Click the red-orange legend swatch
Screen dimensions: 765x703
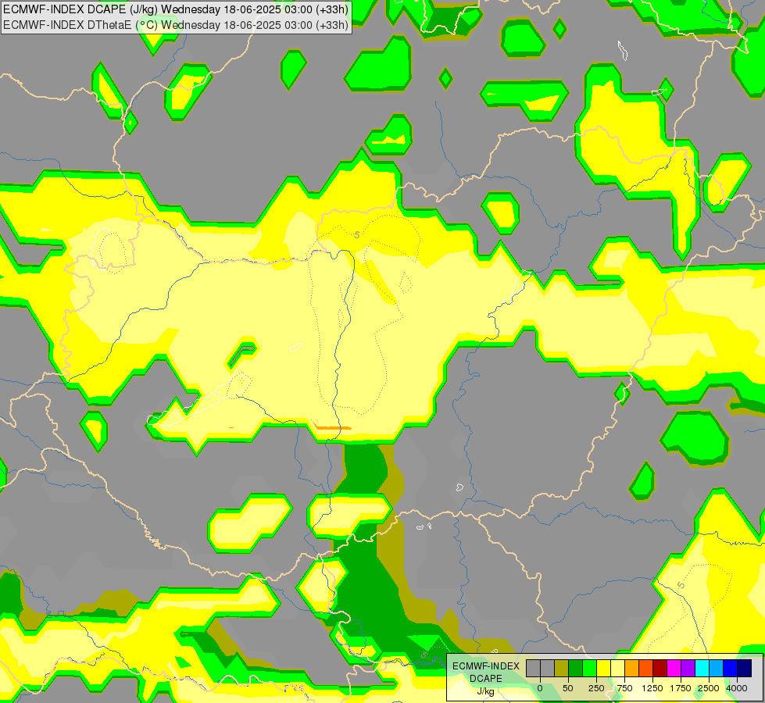coord(646,668)
